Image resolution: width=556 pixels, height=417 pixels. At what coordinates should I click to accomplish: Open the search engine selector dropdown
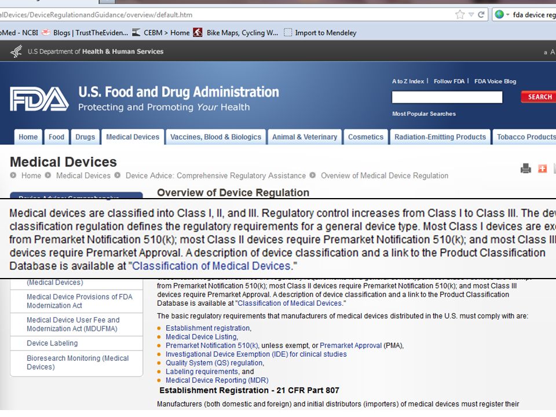tap(508, 15)
